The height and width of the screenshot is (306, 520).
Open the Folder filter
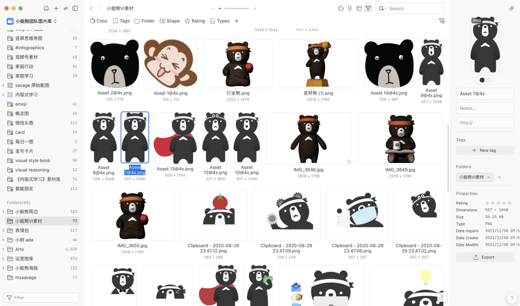[x=144, y=21]
